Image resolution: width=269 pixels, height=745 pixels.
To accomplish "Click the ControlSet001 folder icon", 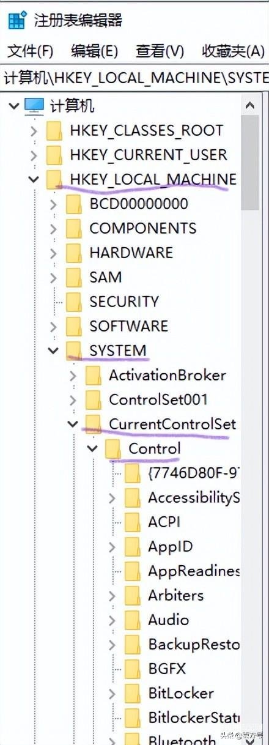I will coord(94,399).
